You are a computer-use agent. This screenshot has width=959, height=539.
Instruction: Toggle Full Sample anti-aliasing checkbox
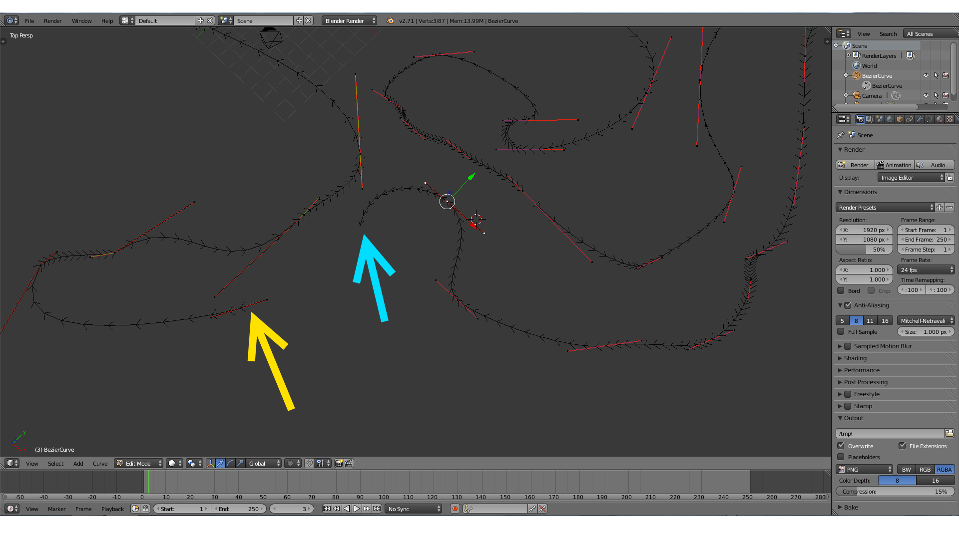841,332
